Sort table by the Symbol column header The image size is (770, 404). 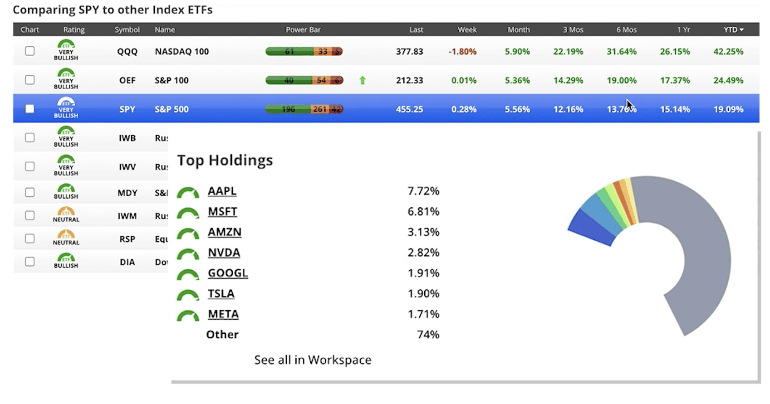point(127,29)
